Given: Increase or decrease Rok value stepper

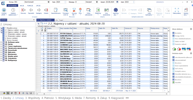Looking at the screenshot, I should tap(65, 2).
